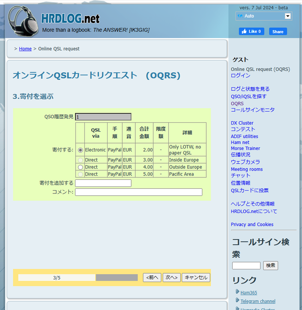Open the ウェブカメラ link
This screenshot has width=302, height=310.
245,162
